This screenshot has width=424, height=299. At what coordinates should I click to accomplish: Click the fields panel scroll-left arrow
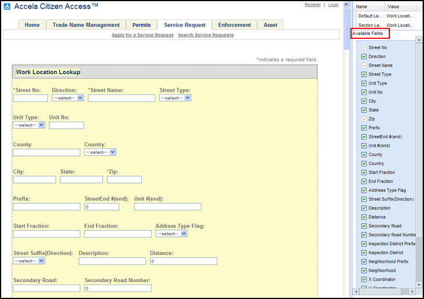[x=356, y=291]
